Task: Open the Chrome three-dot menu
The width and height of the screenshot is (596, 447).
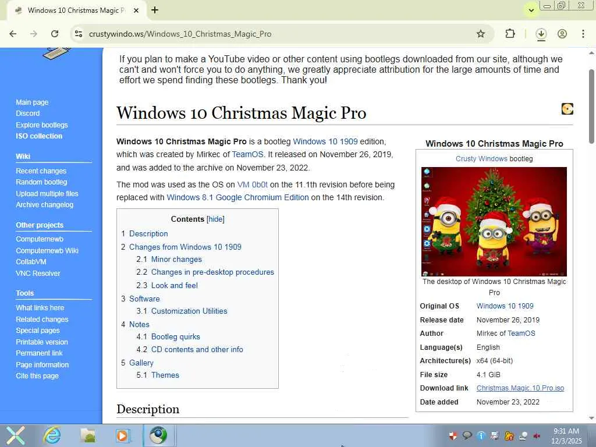Action: click(x=583, y=34)
